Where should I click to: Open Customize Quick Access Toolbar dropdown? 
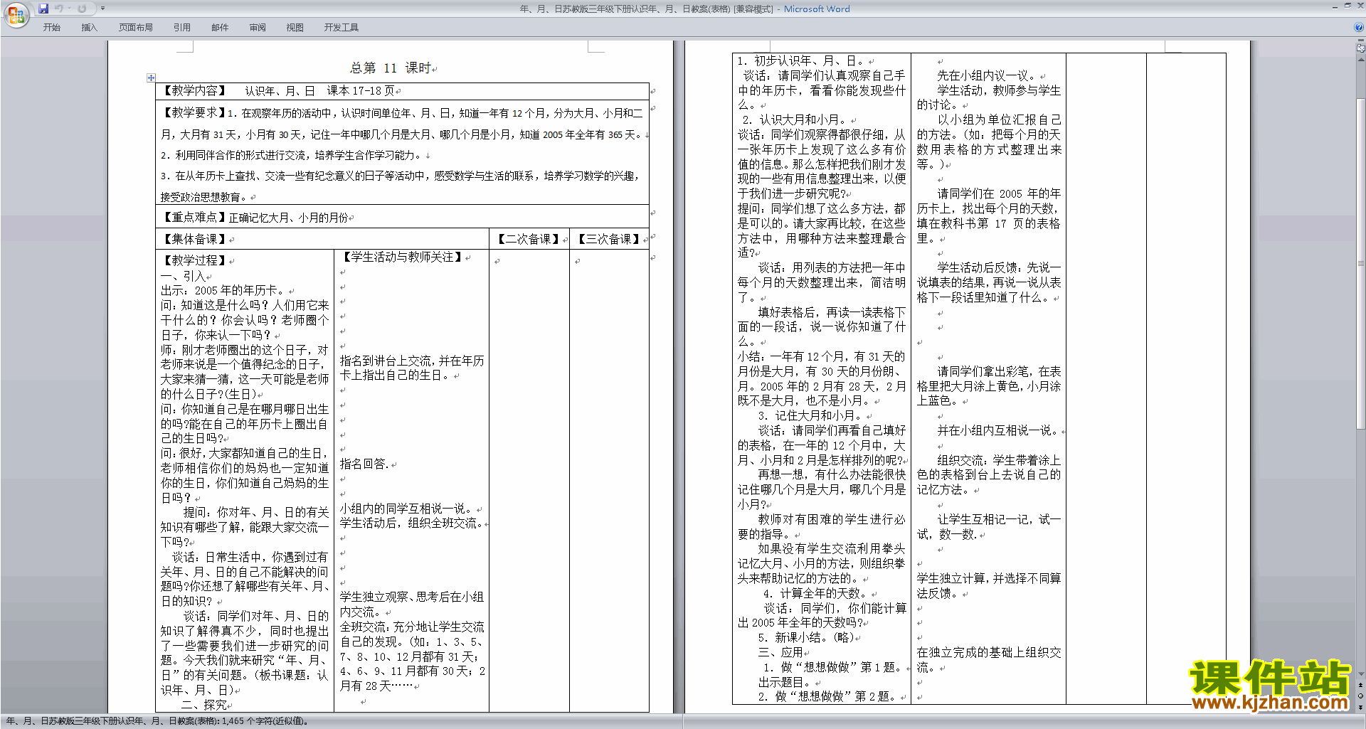pos(102,9)
